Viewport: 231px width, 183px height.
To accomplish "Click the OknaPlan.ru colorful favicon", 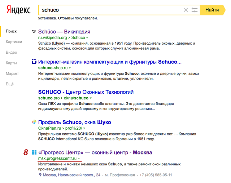I will click(x=34, y=122).
